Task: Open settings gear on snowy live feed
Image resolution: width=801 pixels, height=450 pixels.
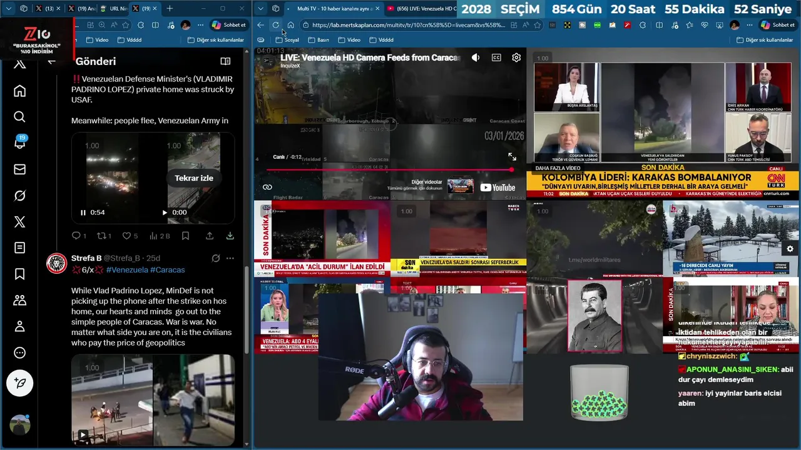Action: pos(790,249)
